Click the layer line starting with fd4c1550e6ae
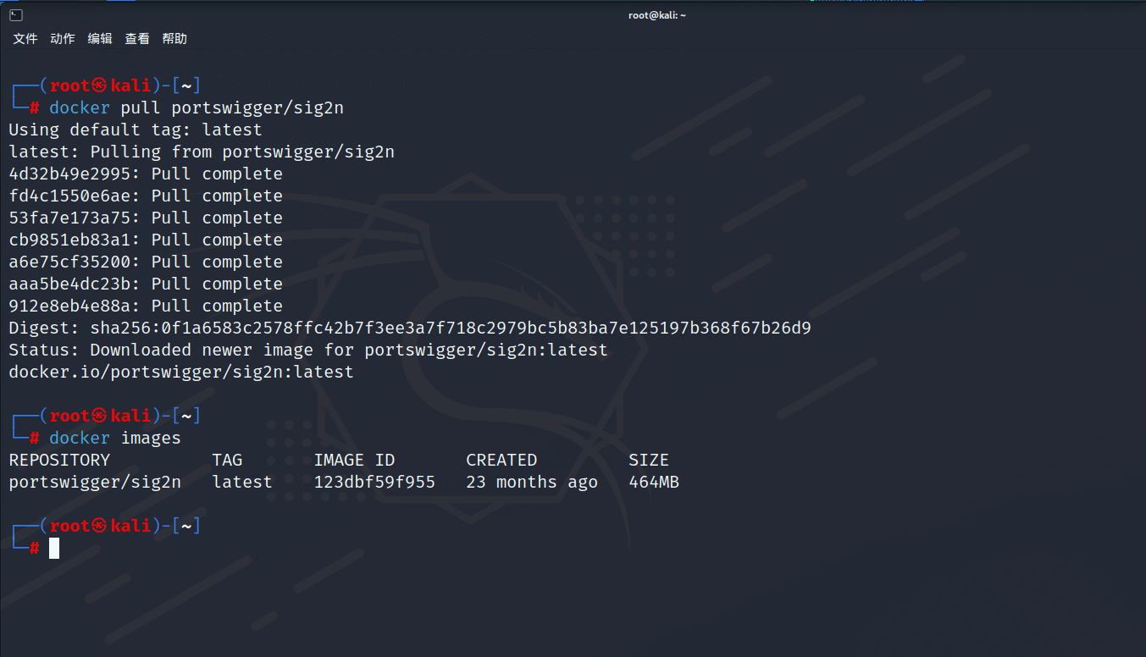The image size is (1146, 657). point(146,196)
